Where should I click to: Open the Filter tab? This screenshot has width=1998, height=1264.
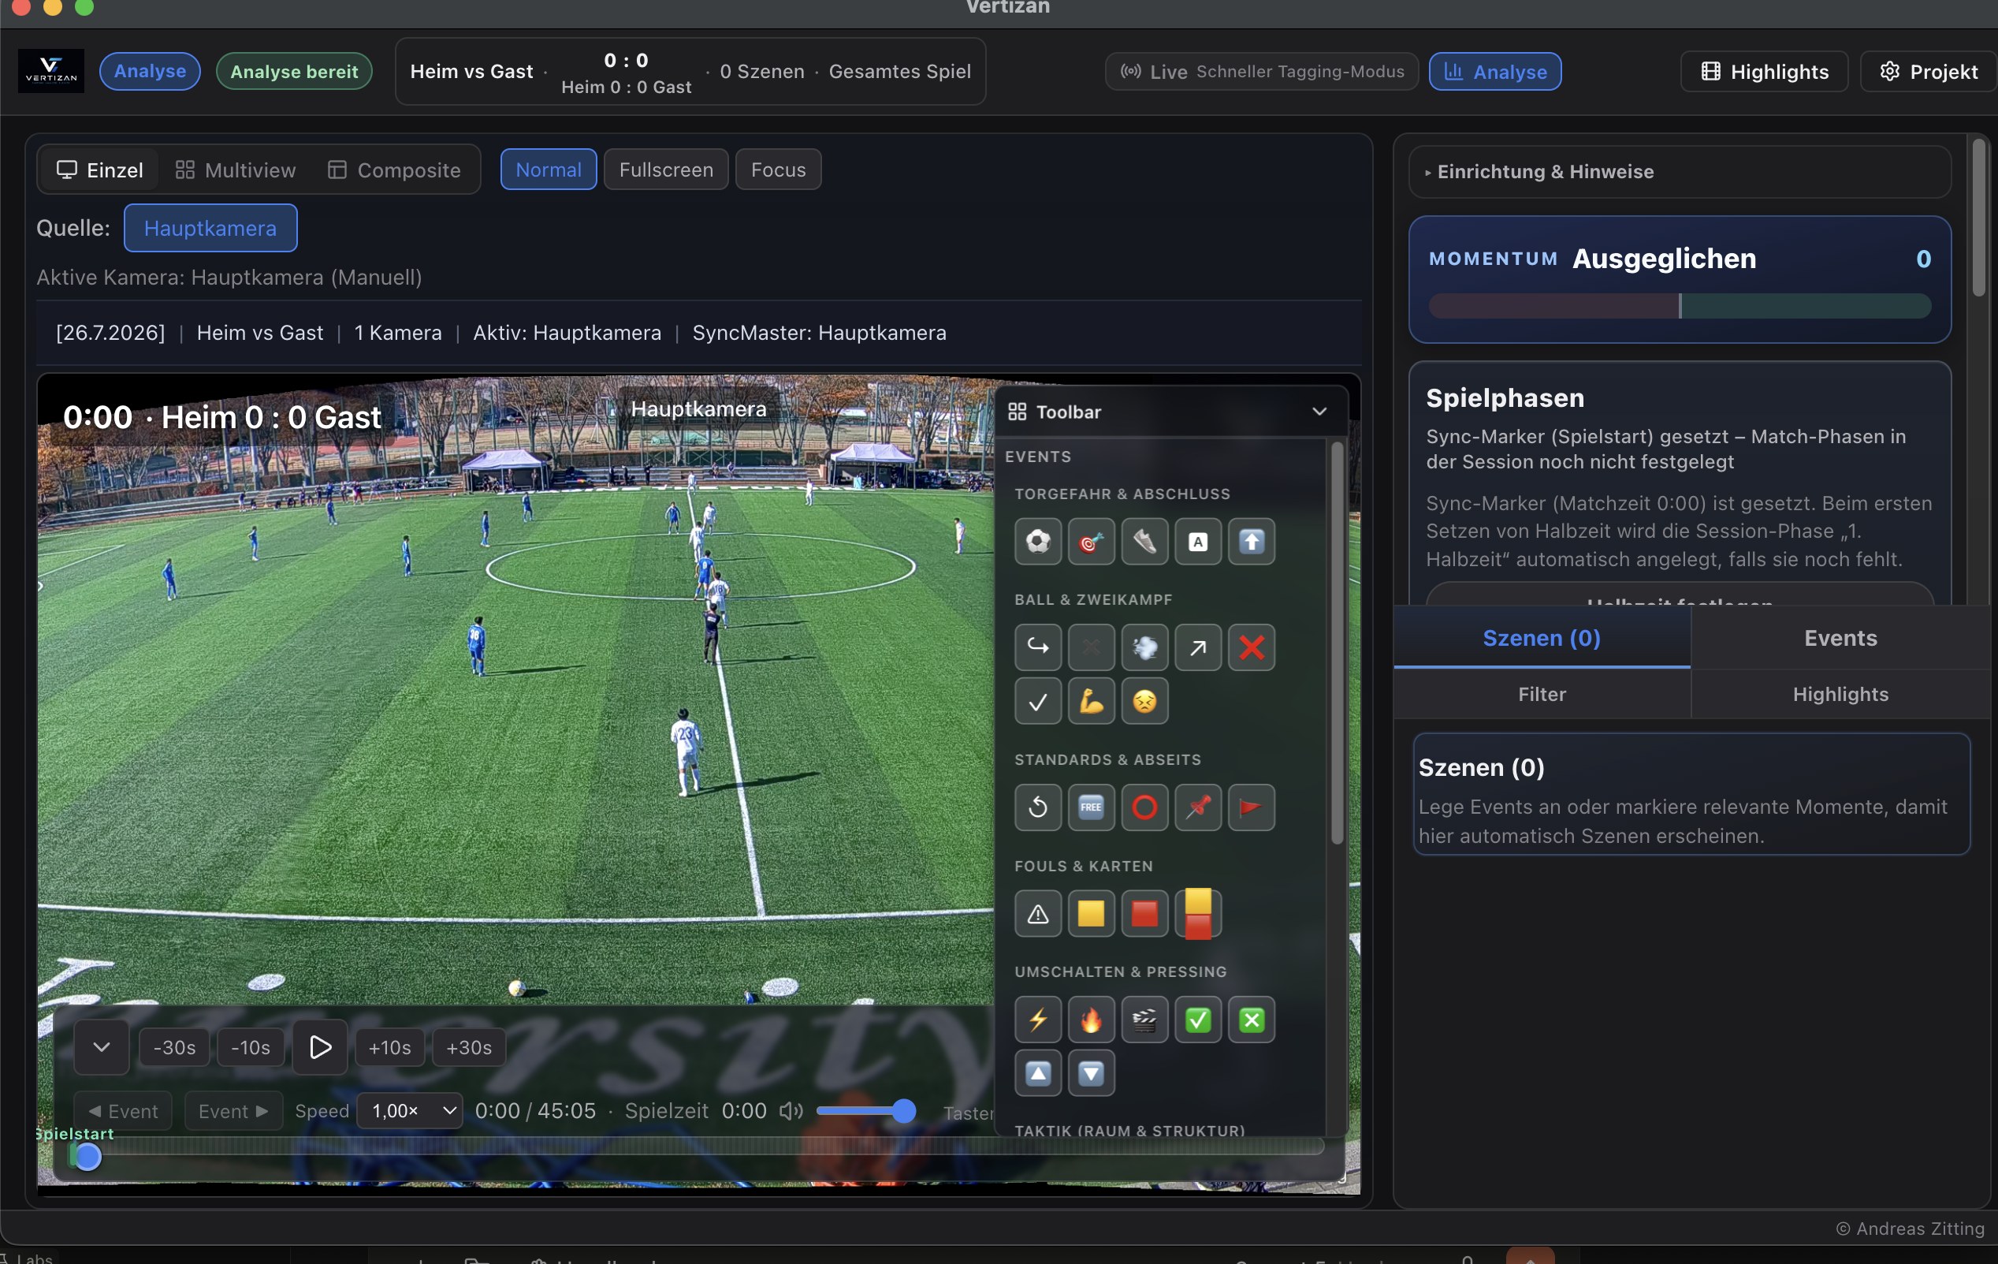(1541, 695)
